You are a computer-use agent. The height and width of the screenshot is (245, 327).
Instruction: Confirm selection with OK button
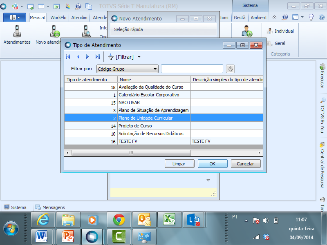point(213,164)
